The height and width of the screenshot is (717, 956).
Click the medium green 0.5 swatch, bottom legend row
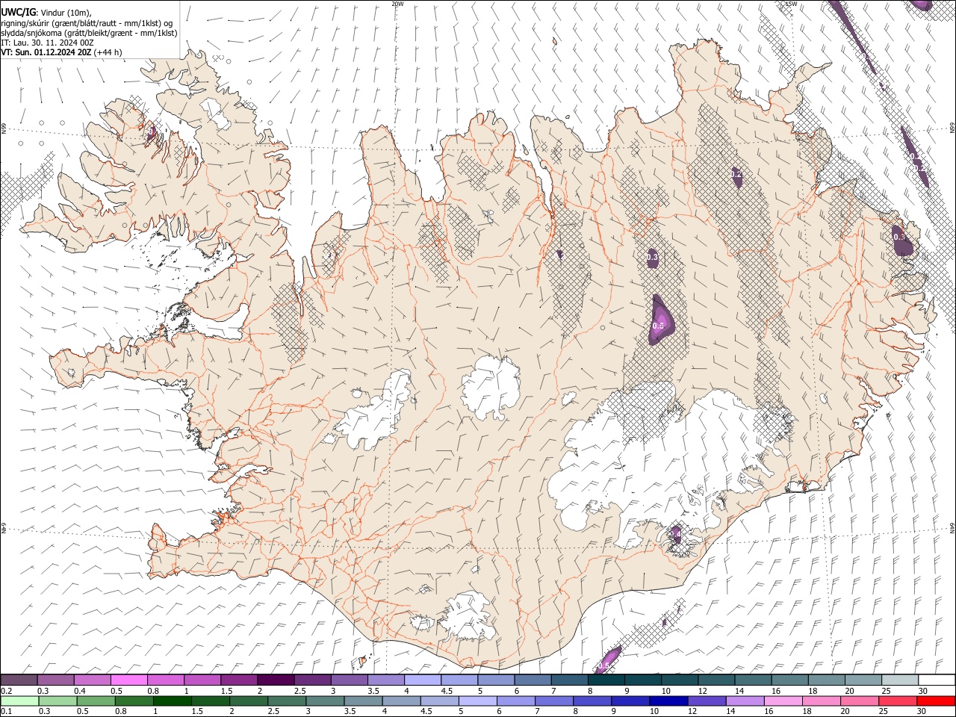click(x=96, y=701)
